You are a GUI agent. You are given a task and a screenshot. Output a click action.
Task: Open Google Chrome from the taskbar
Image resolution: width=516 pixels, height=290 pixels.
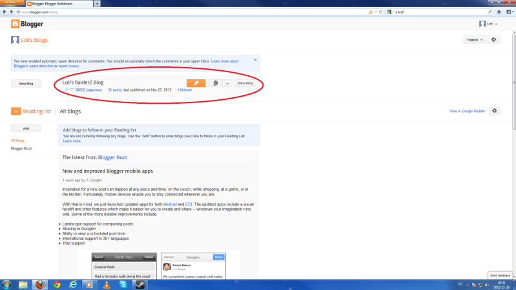(x=57, y=285)
